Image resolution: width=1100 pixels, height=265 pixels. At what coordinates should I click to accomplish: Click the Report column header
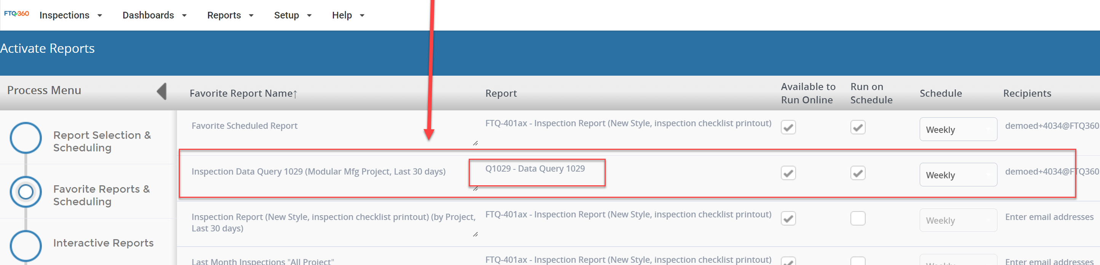[x=501, y=93]
